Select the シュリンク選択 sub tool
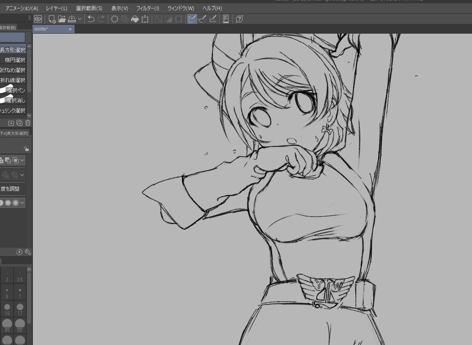472x345 pixels. click(x=13, y=111)
